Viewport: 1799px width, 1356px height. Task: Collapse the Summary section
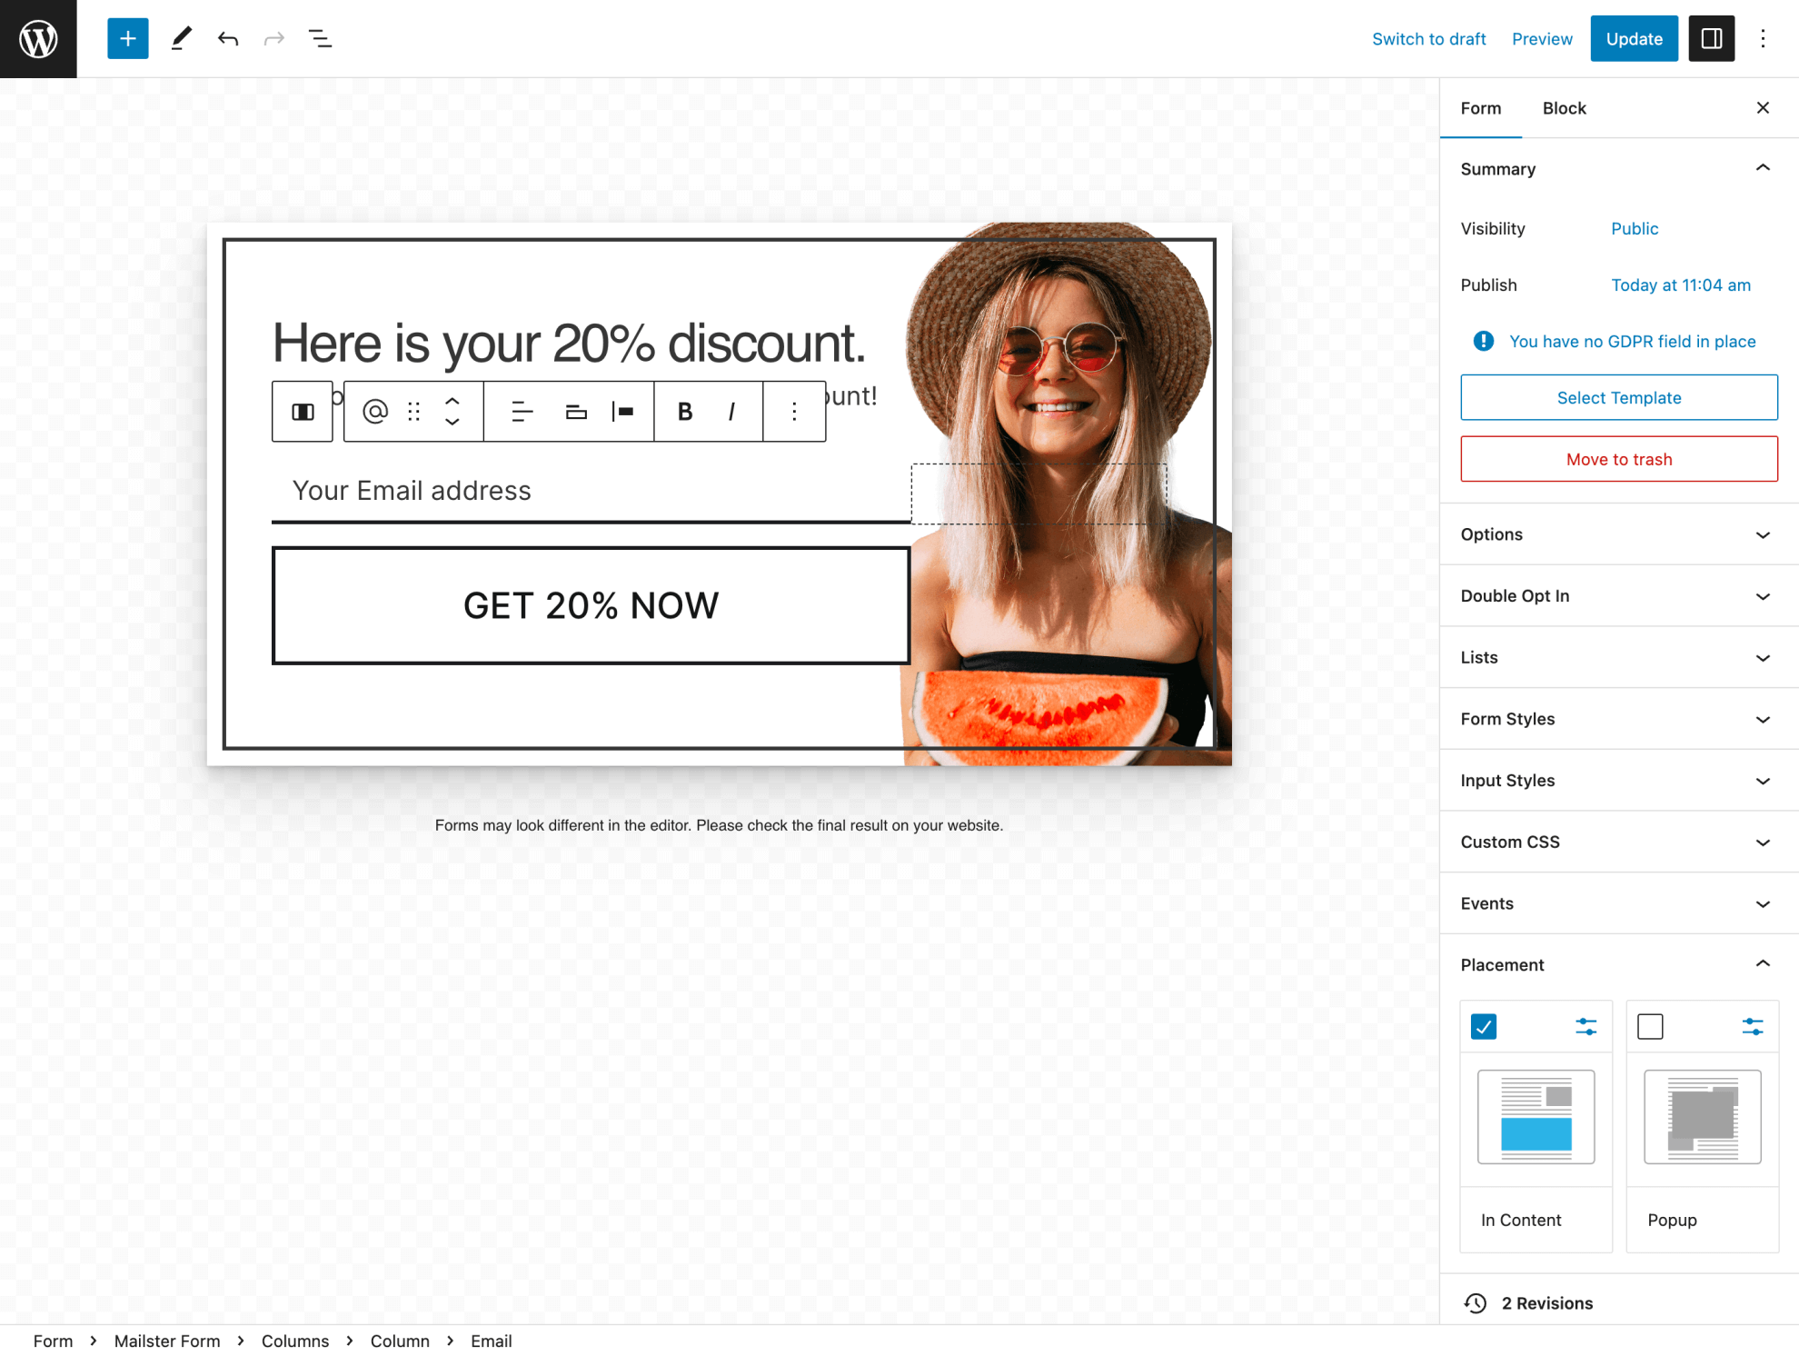click(x=1764, y=168)
